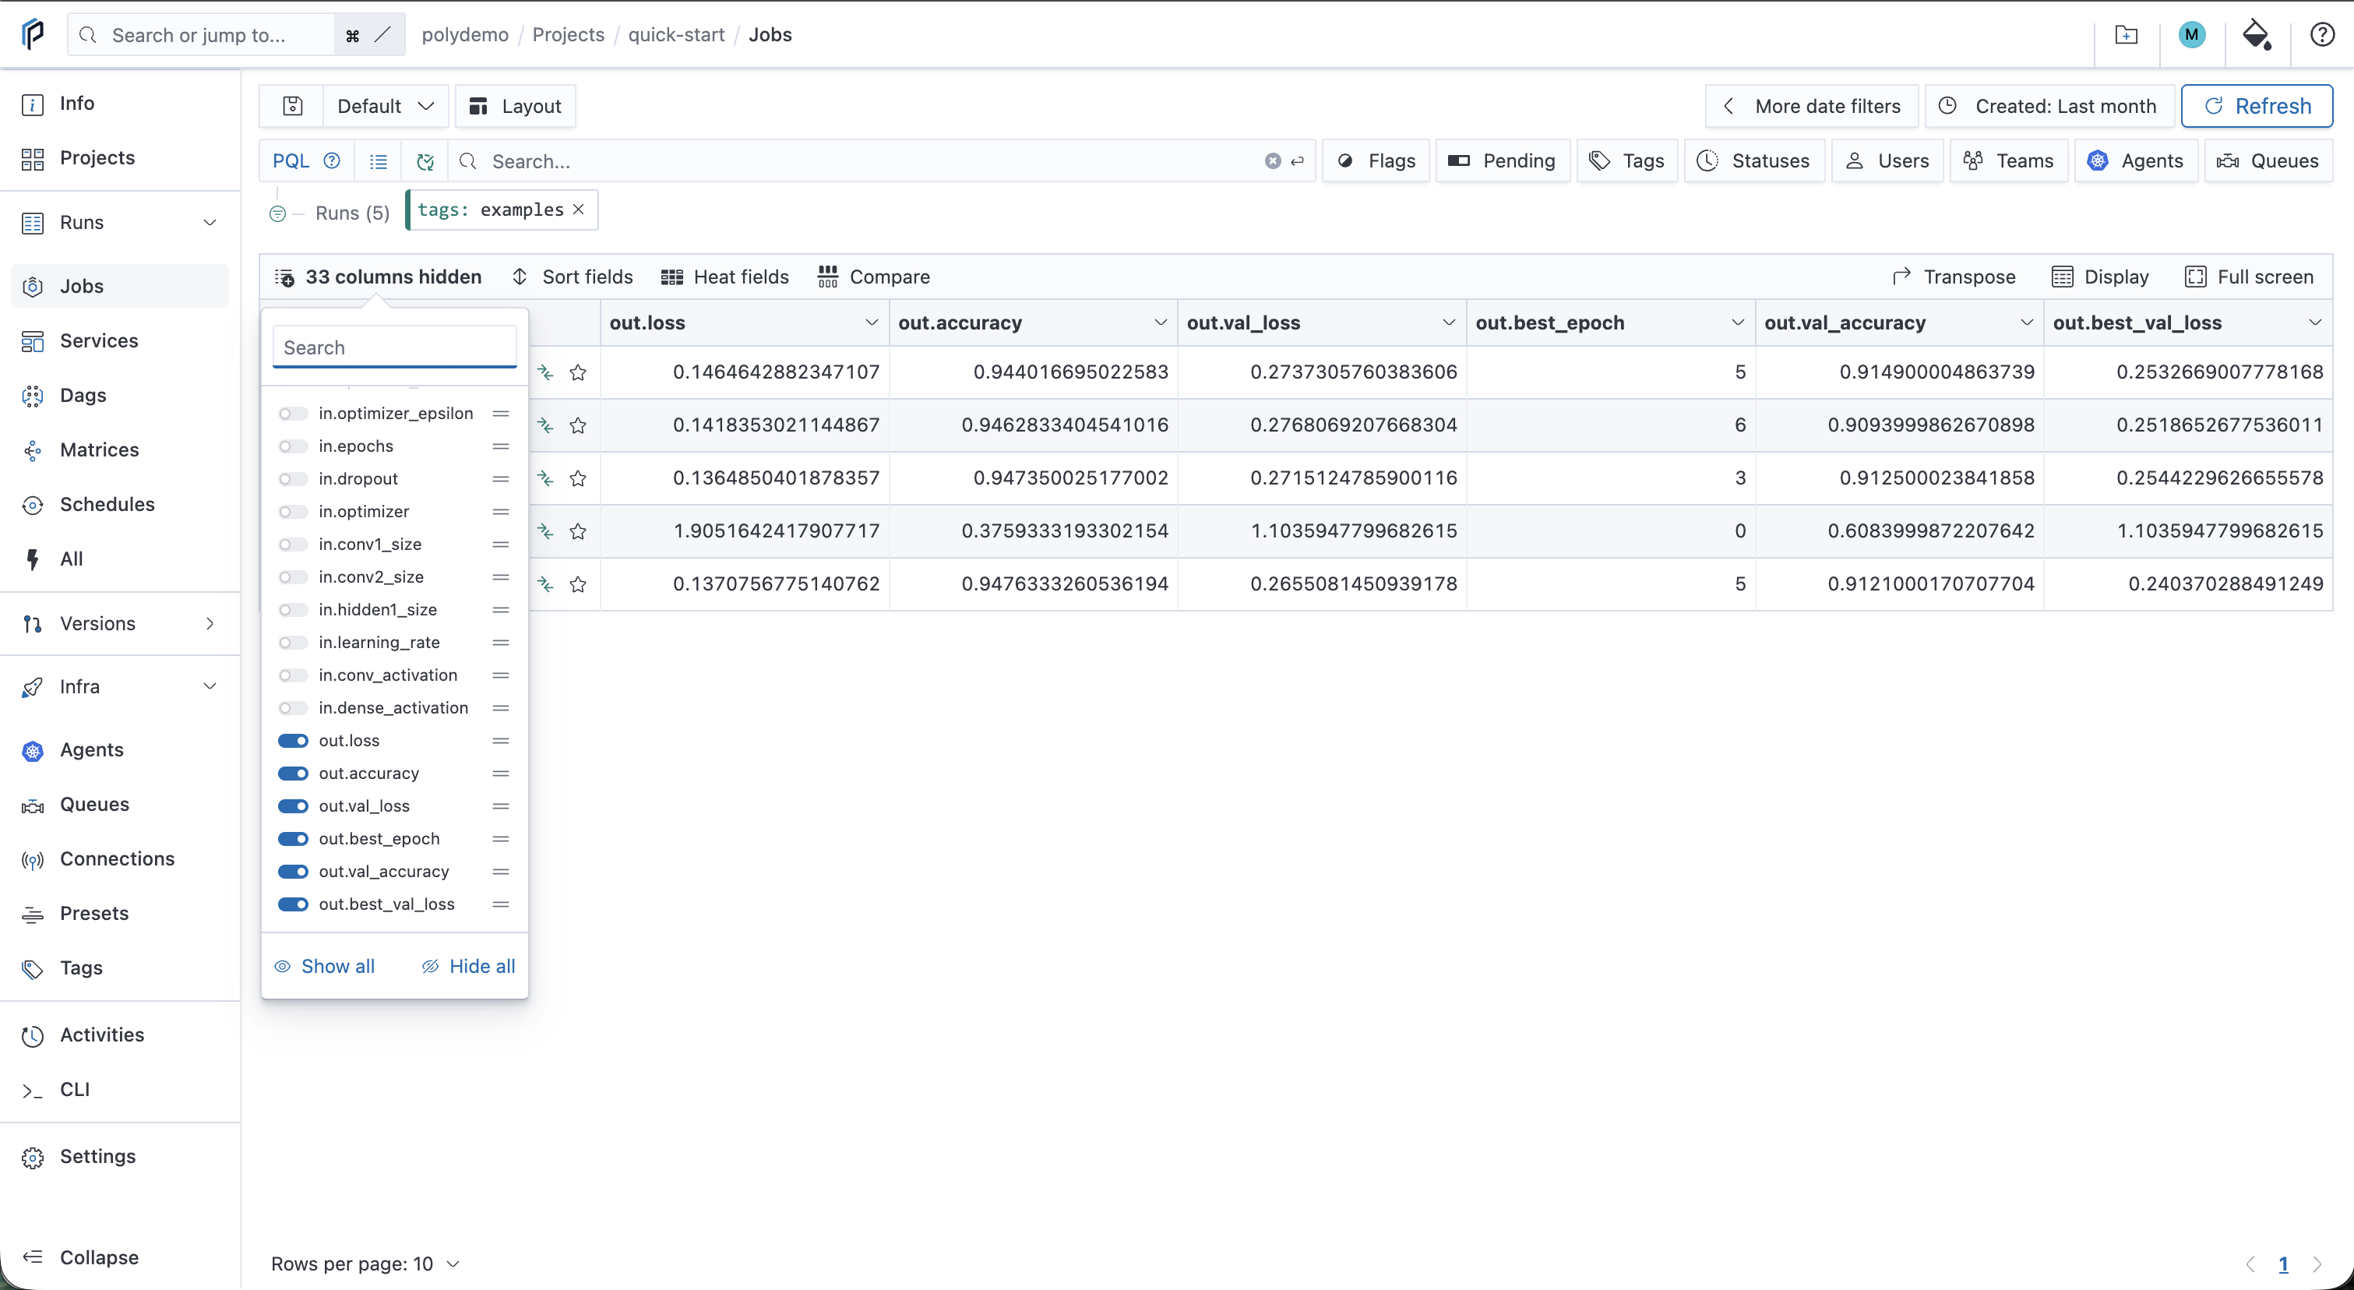Expand the Runs sidebar section

click(210, 223)
